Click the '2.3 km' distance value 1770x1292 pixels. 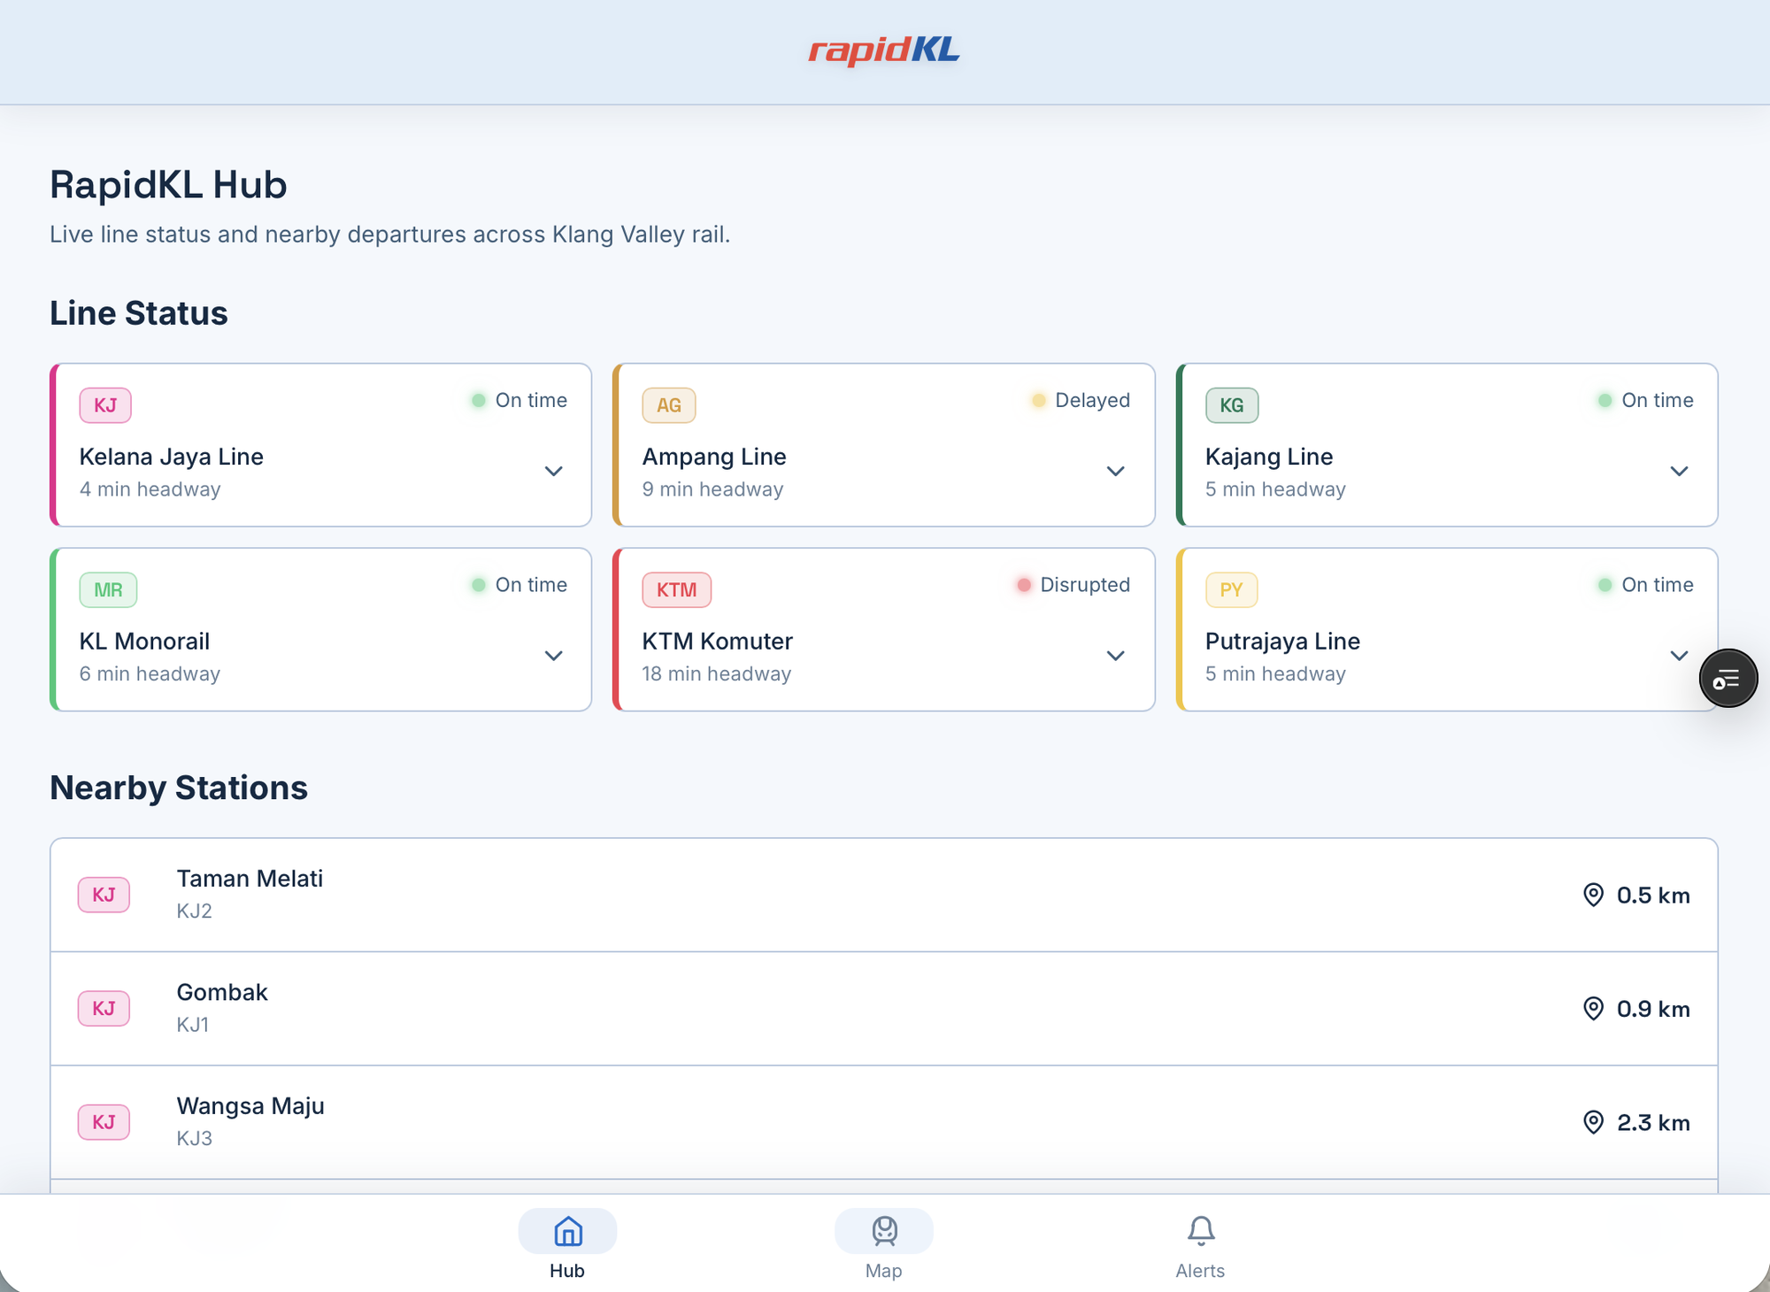pyautogui.click(x=1653, y=1122)
